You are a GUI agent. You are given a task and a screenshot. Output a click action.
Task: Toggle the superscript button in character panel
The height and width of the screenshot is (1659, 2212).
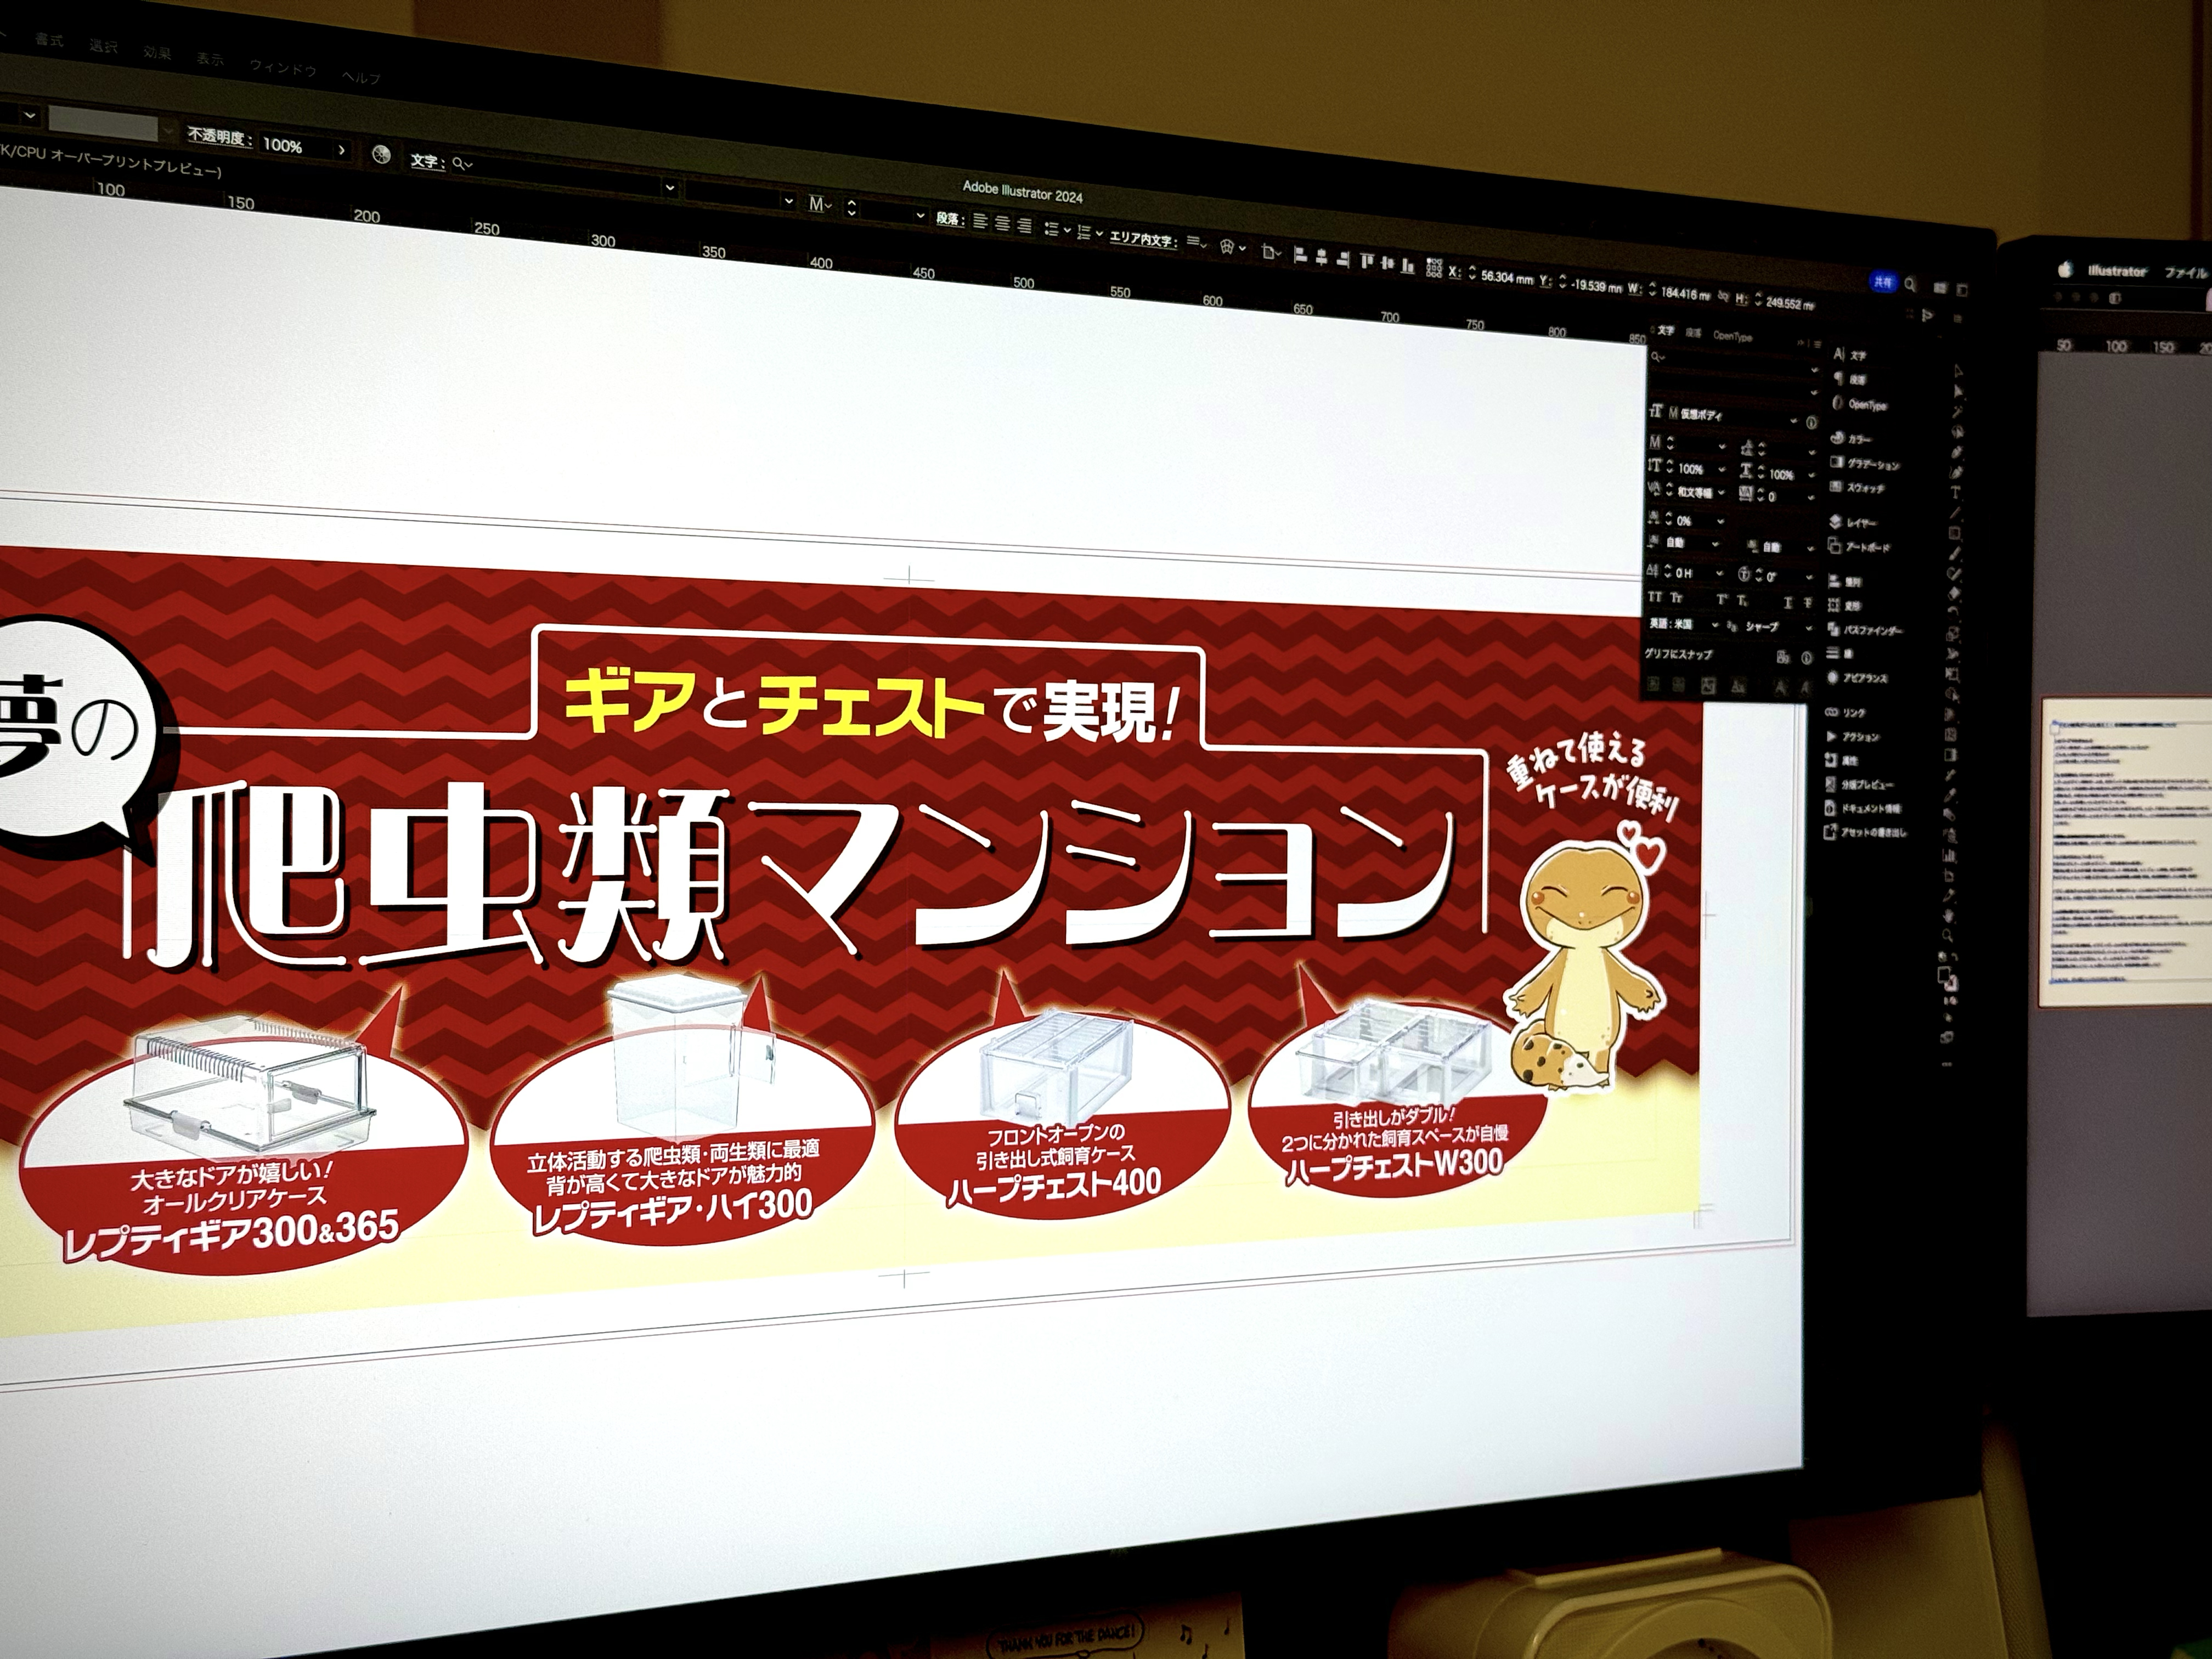(1722, 599)
